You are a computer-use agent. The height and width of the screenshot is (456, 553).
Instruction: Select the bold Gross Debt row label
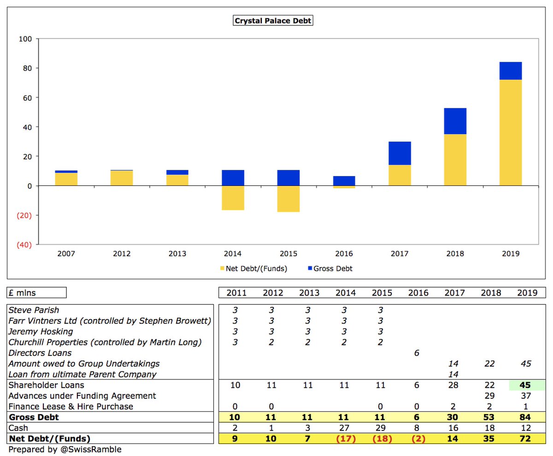tap(34, 418)
